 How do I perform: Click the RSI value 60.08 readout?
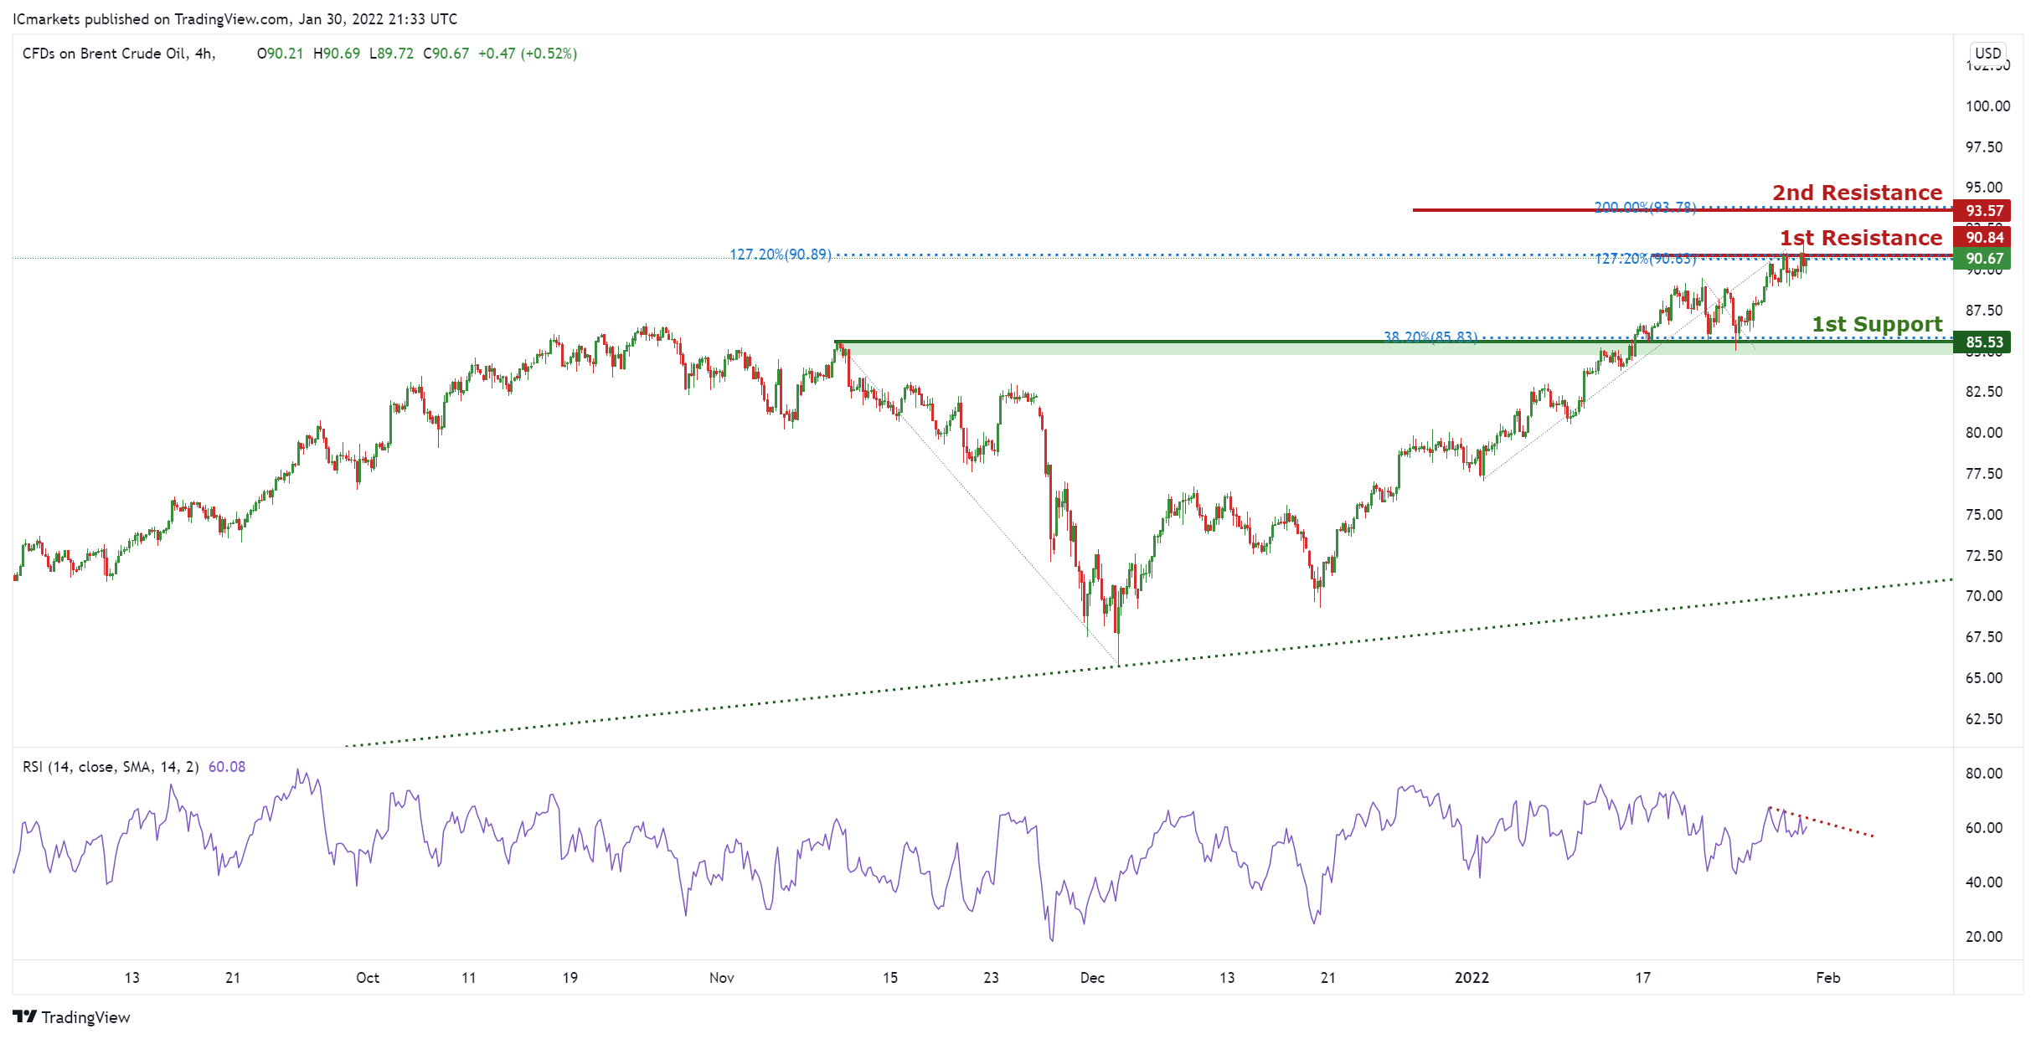point(226,767)
